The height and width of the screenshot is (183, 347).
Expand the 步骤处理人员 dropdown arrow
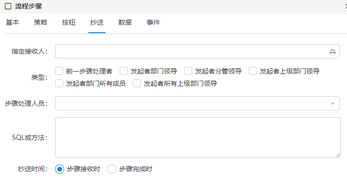point(333,103)
